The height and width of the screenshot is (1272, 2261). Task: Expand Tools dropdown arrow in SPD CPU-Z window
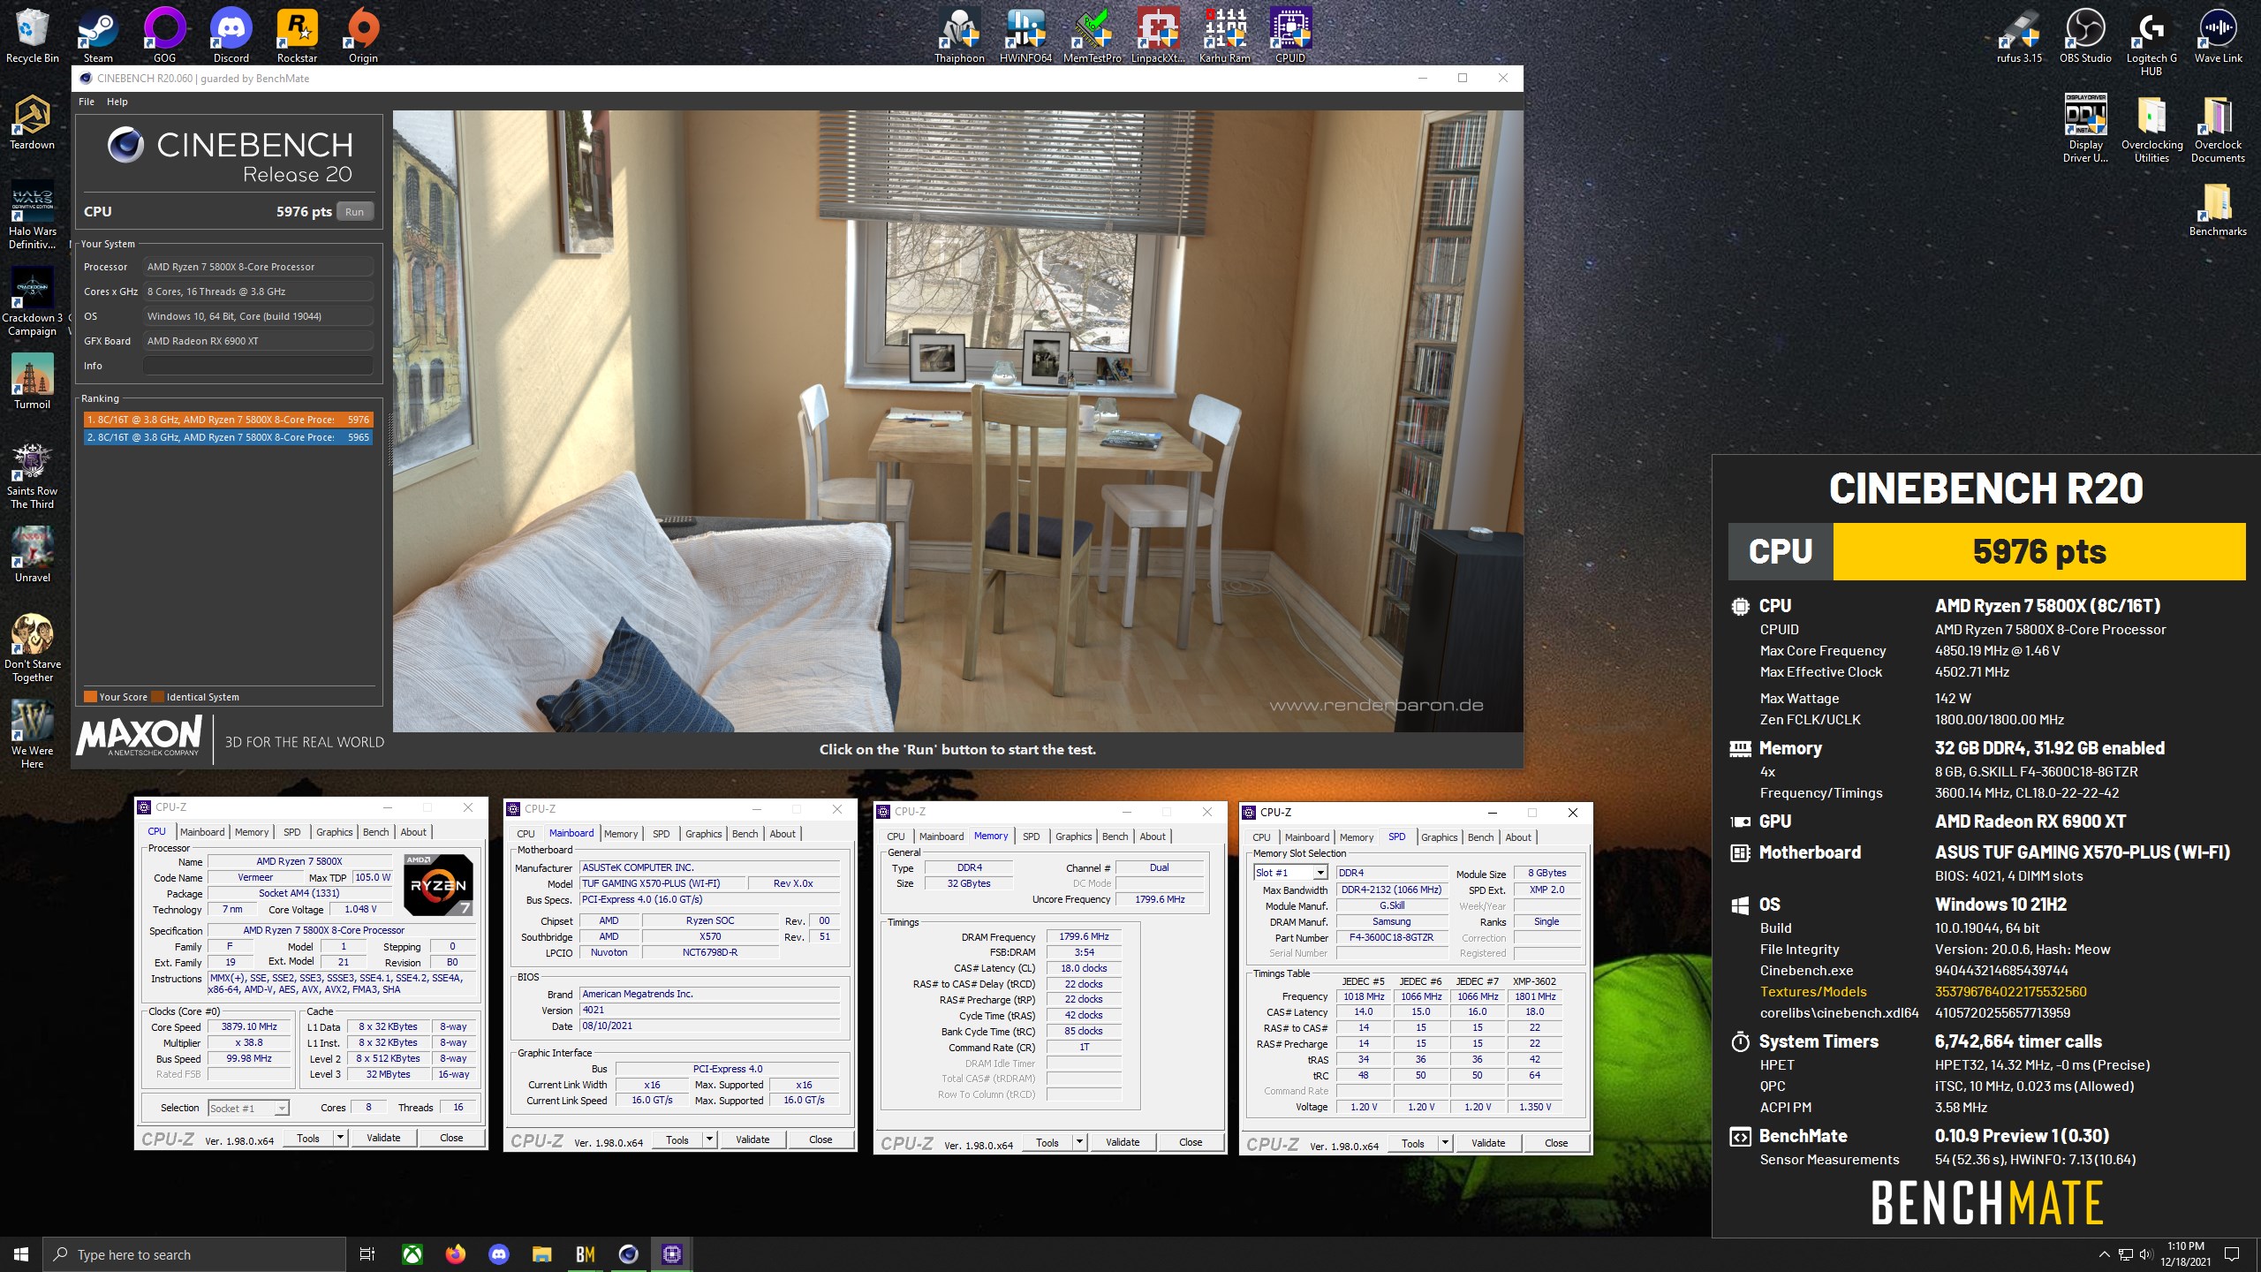coord(1445,1143)
